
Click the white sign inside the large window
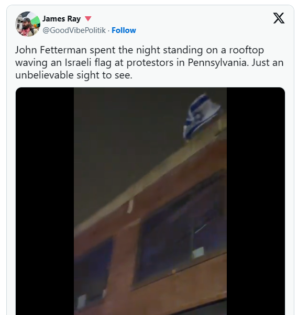click(x=198, y=253)
